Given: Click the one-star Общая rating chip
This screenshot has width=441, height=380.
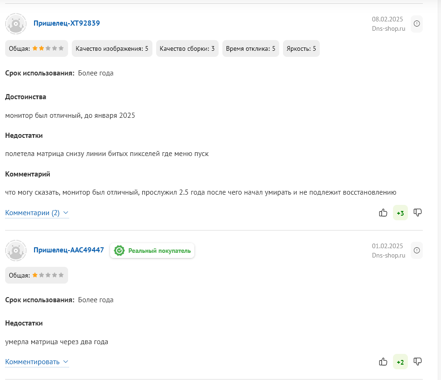Looking at the screenshot, I should 36,275.
